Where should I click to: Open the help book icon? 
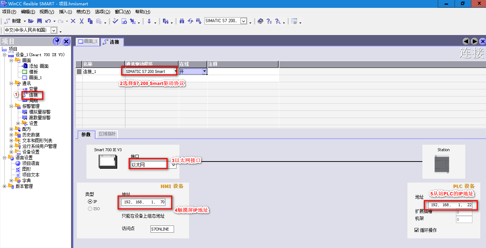click(x=260, y=21)
